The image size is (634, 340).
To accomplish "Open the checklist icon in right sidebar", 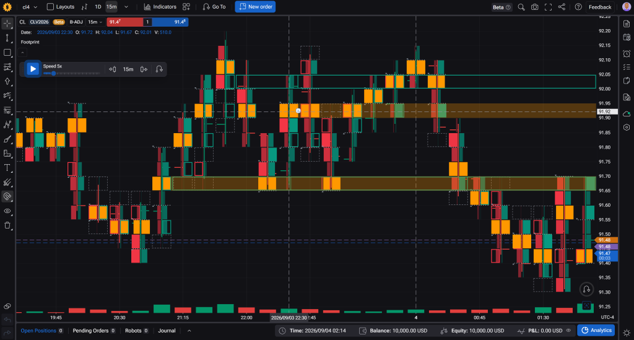I will click(627, 67).
